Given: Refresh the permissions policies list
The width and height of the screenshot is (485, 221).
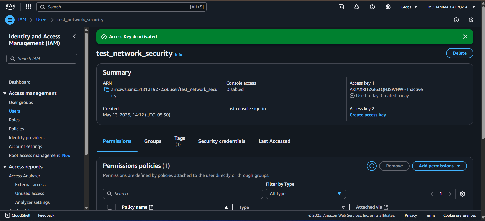Looking at the screenshot, I should tap(372, 166).
